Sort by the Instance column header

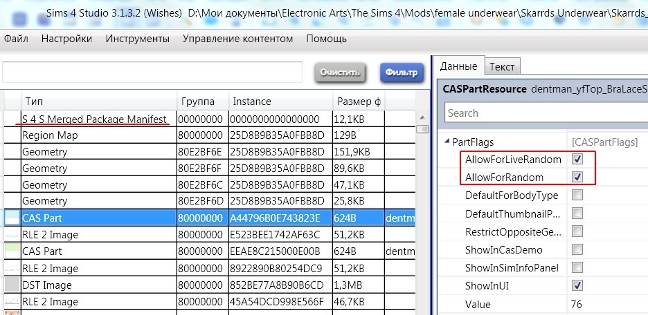pos(280,101)
